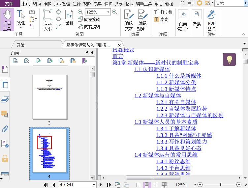Click the zoom out minus button in status bar
Screen dimensions: 248x188
coord(200,184)
